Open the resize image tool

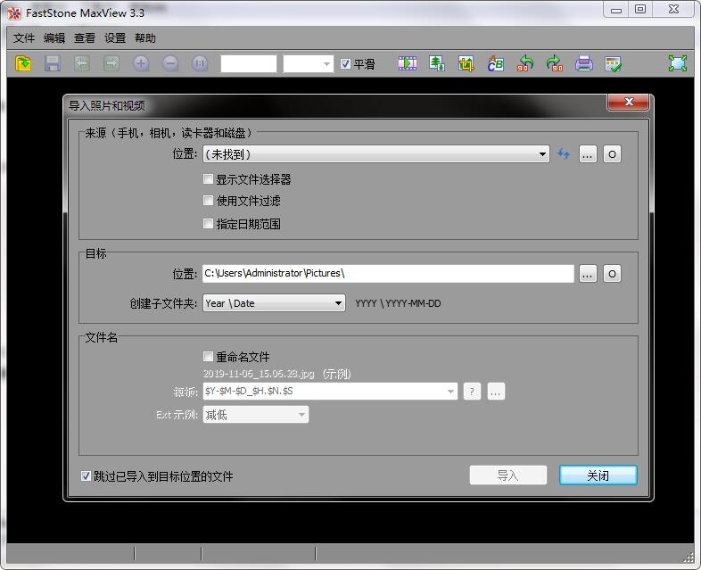tap(437, 63)
